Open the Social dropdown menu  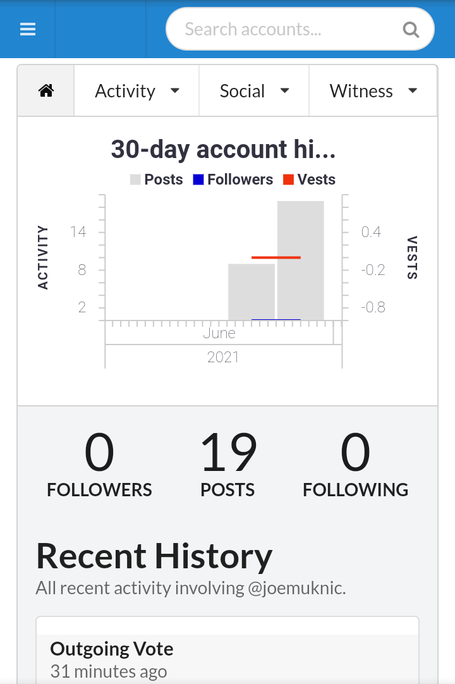254,91
